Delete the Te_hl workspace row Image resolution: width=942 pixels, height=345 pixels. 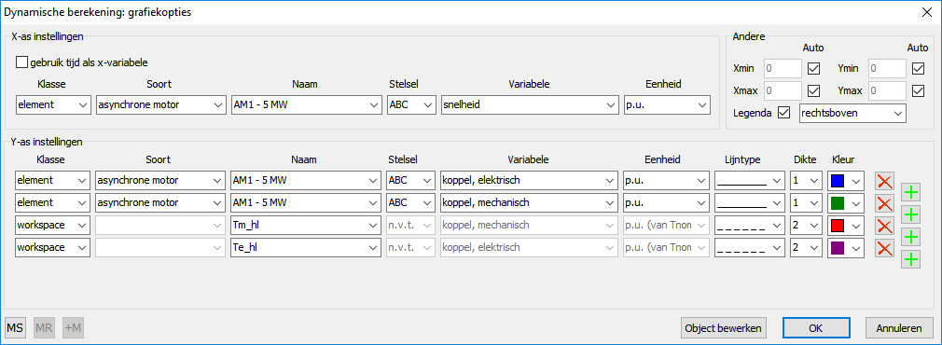pos(884,247)
